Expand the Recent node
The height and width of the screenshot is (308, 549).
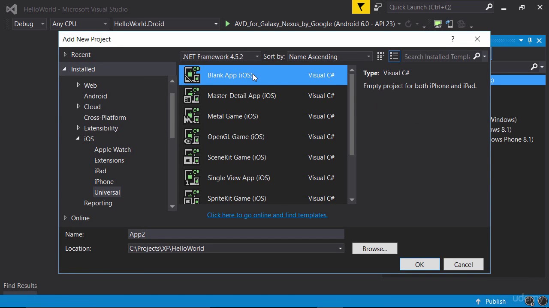coord(65,54)
